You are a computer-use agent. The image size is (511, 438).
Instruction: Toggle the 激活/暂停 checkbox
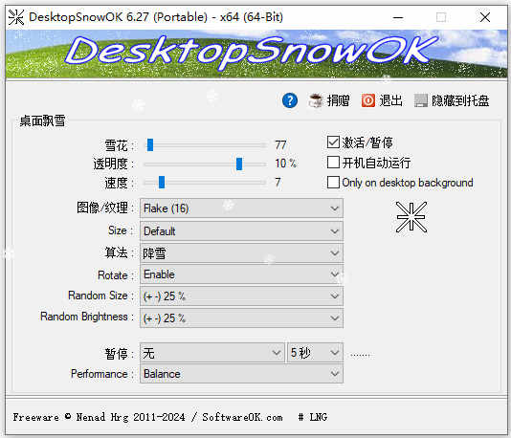(x=333, y=142)
